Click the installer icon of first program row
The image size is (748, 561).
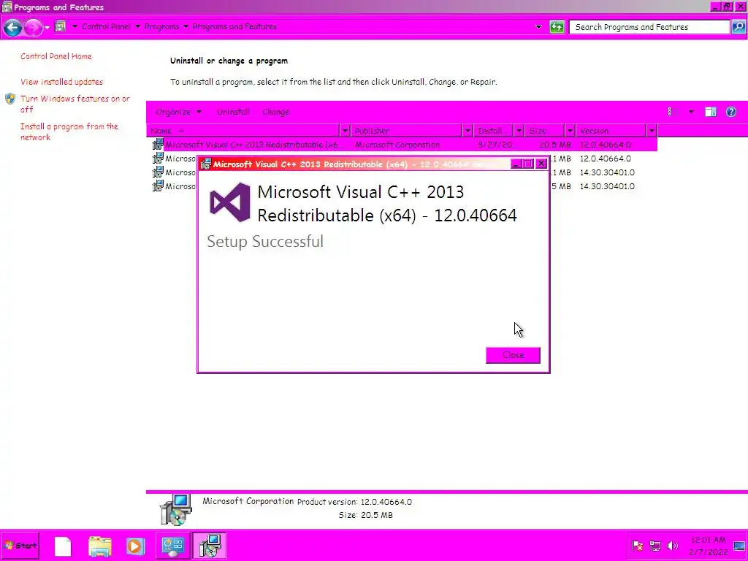tap(158, 144)
